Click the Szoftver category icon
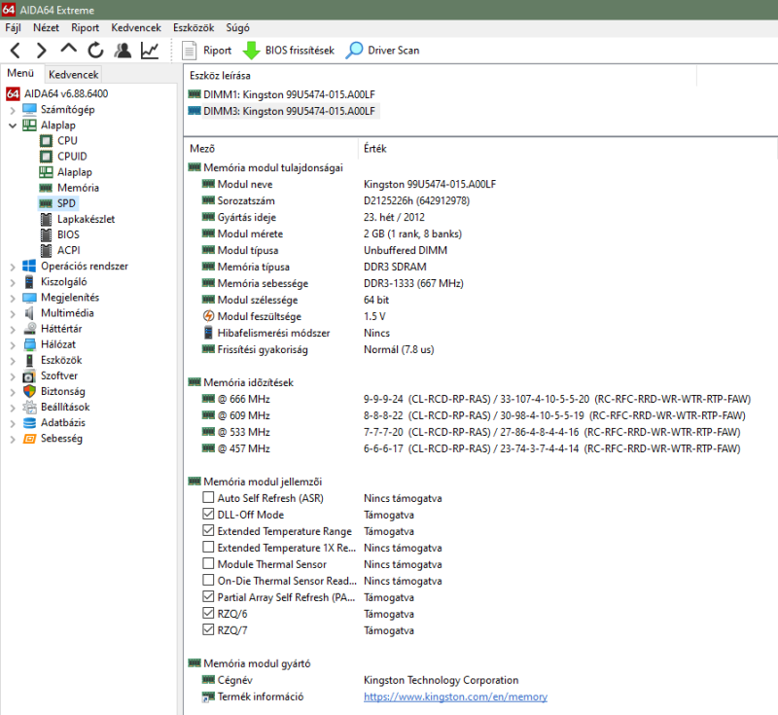The image size is (778, 715). click(29, 376)
